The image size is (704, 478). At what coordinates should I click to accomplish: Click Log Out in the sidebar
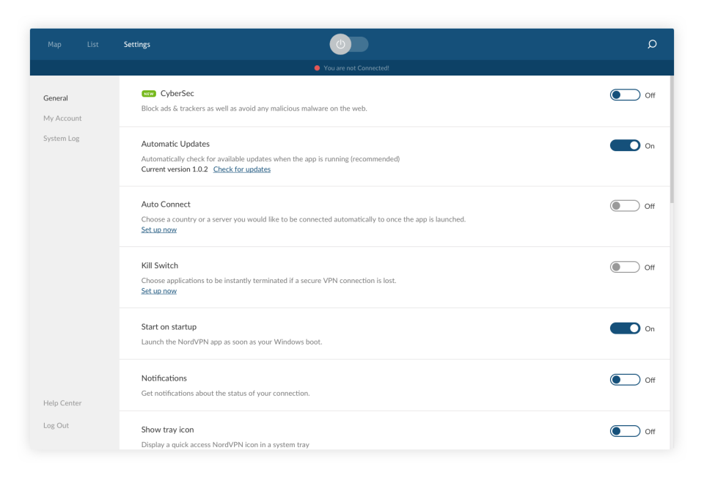(x=56, y=425)
